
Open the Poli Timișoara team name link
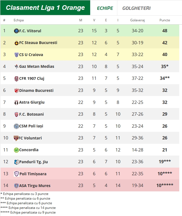click(33, 174)
